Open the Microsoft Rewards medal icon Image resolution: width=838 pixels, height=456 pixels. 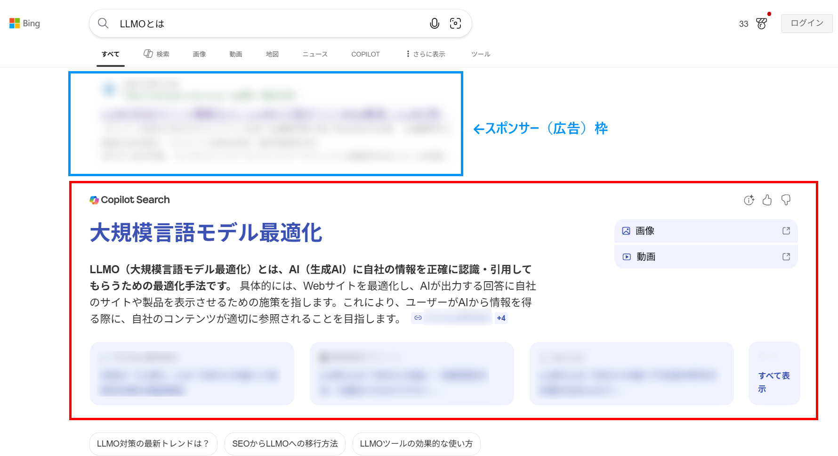pyautogui.click(x=761, y=24)
